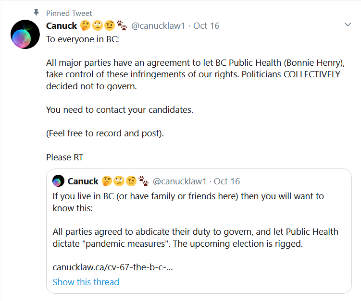361x301 pixels.
Task: Click the paw prints emoji in the quoted tweet name
Action: point(143,181)
